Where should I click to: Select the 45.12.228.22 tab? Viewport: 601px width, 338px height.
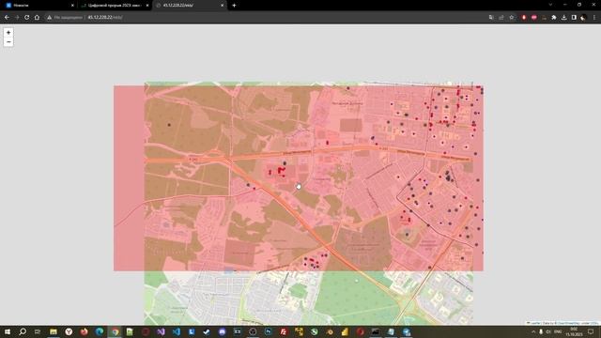189,6
